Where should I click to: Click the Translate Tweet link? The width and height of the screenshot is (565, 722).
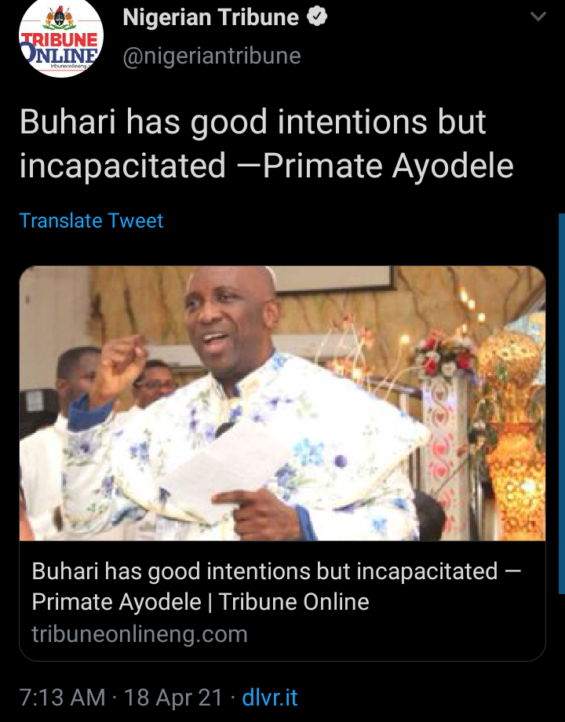tap(91, 221)
